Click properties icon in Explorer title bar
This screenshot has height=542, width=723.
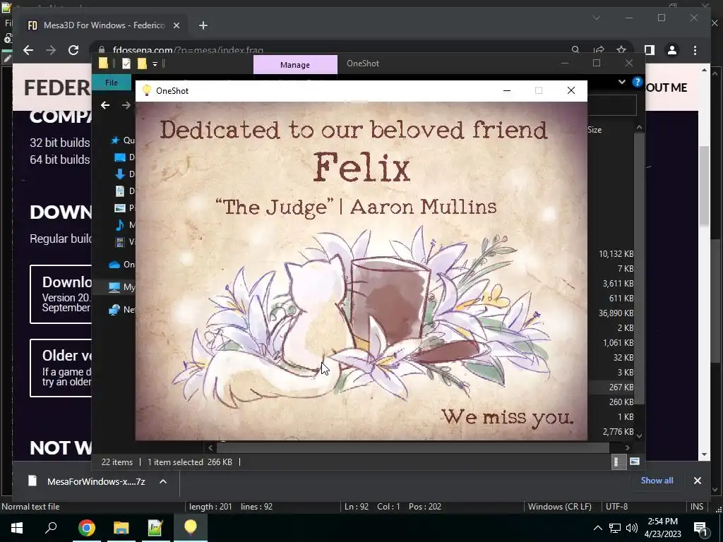point(126,64)
